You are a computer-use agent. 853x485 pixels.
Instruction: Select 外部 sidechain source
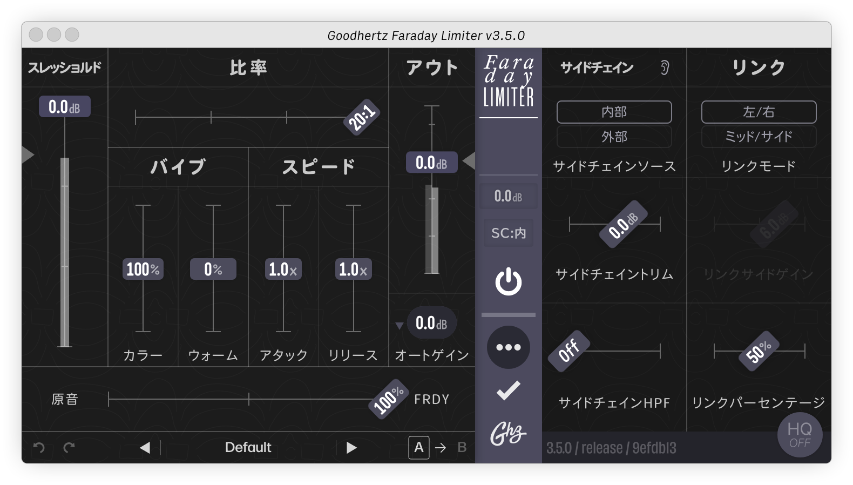pyautogui.click(x=614, y=137)
